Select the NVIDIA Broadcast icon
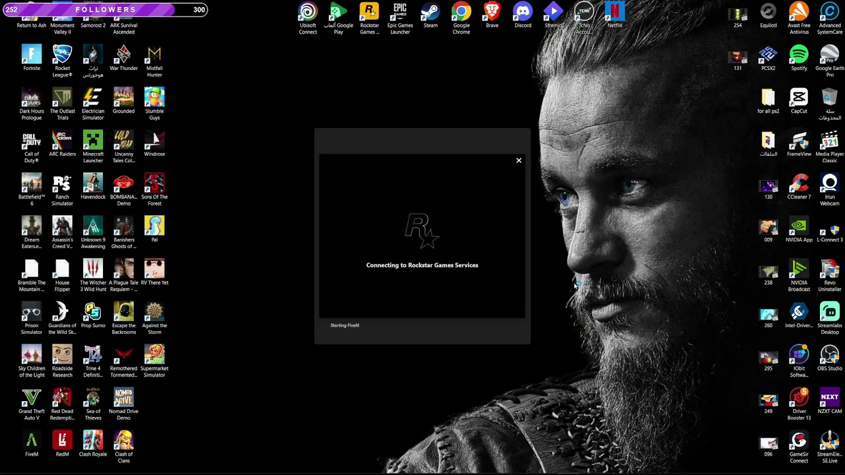This screenshot has width=845, height=475. 799,275
